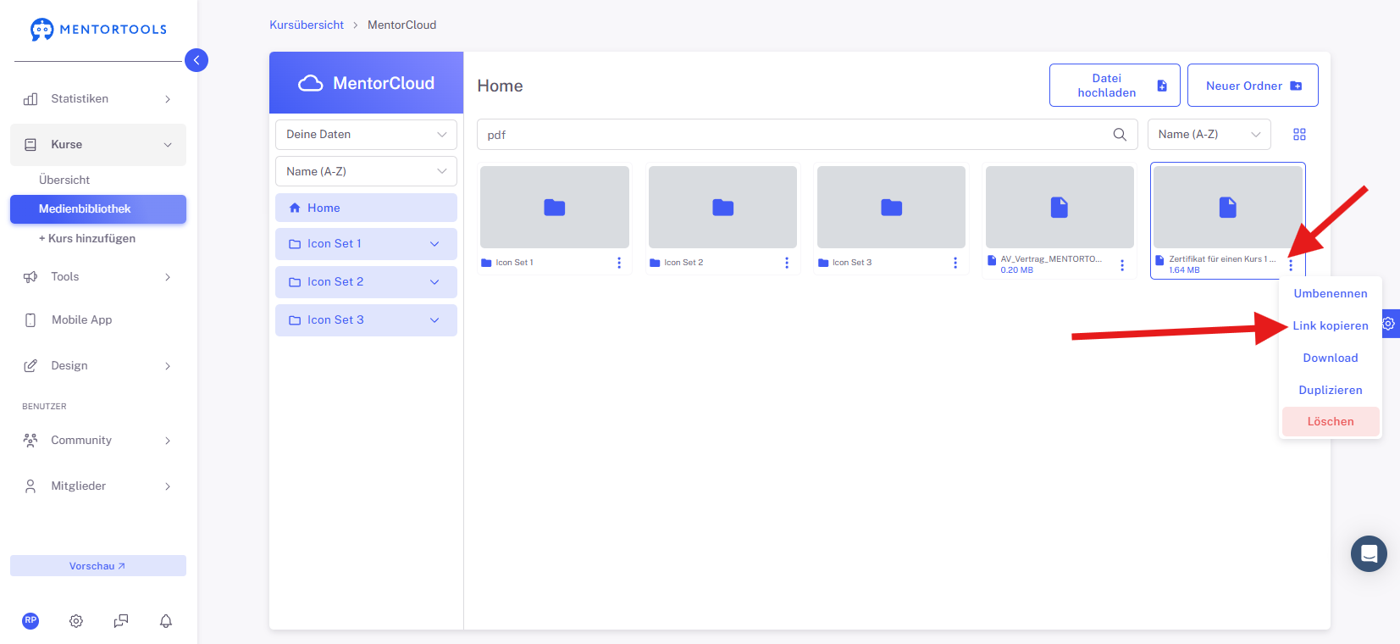Image resolution: width=1400 pixels, height=644 pixels.
Task: Click the Vorschau button
Action: click(98, 566)
